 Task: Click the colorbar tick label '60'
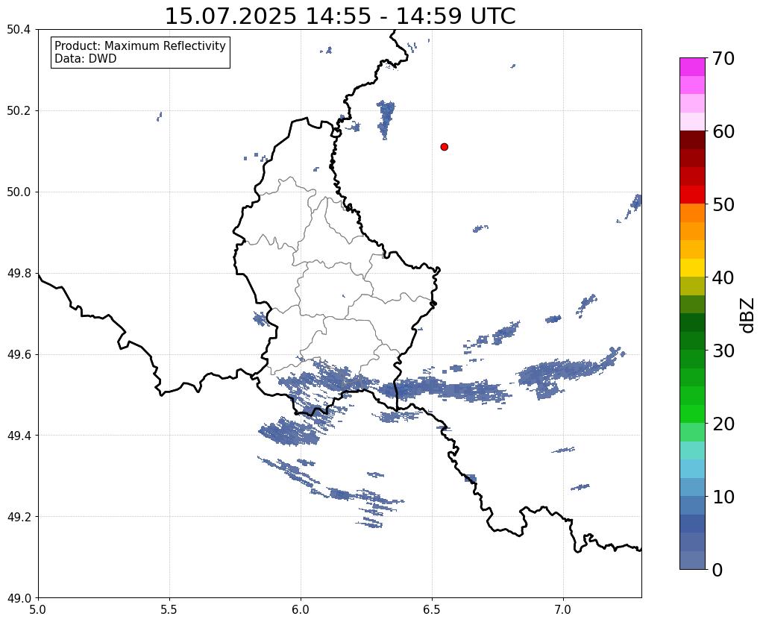723,131
